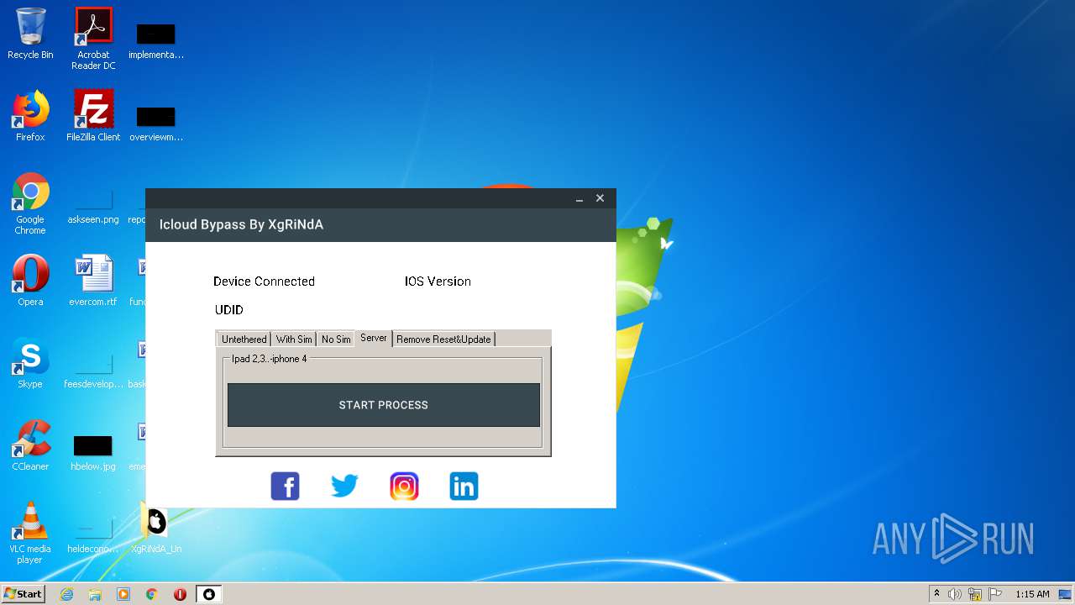Open media player taskbar icon
1075x605 pixels.
[x=123, y=594]
